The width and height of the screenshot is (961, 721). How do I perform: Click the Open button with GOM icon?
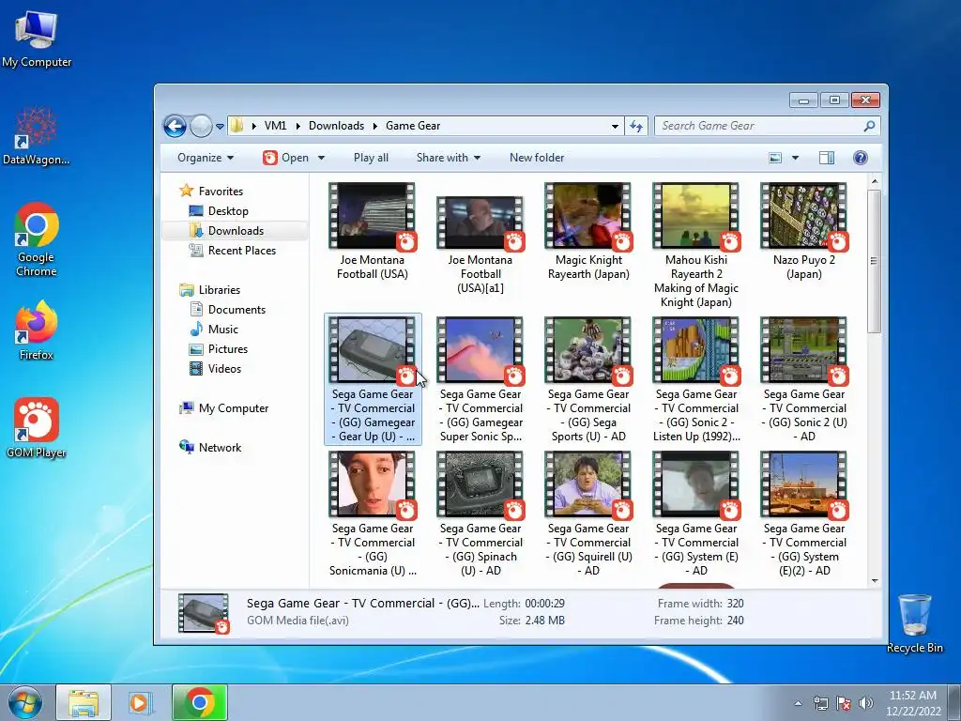click(x=285, y=158)
